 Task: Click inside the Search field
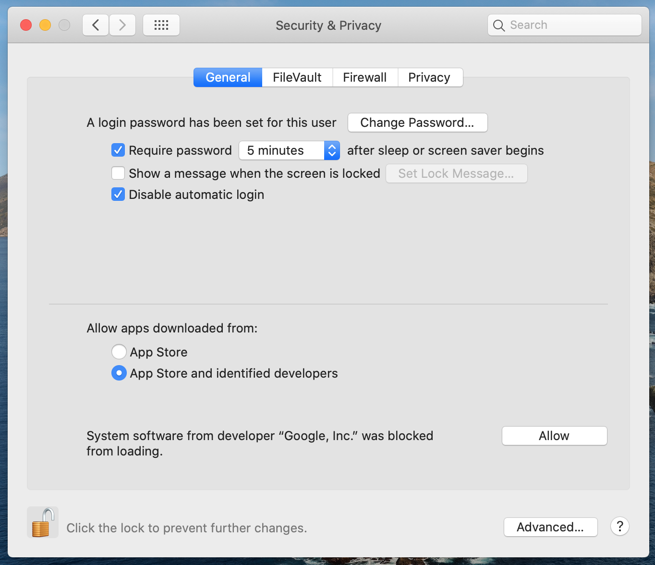click(571, 25)
